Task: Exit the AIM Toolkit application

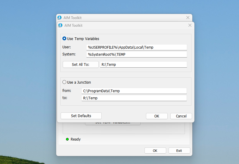Action: tap(179, 151)
